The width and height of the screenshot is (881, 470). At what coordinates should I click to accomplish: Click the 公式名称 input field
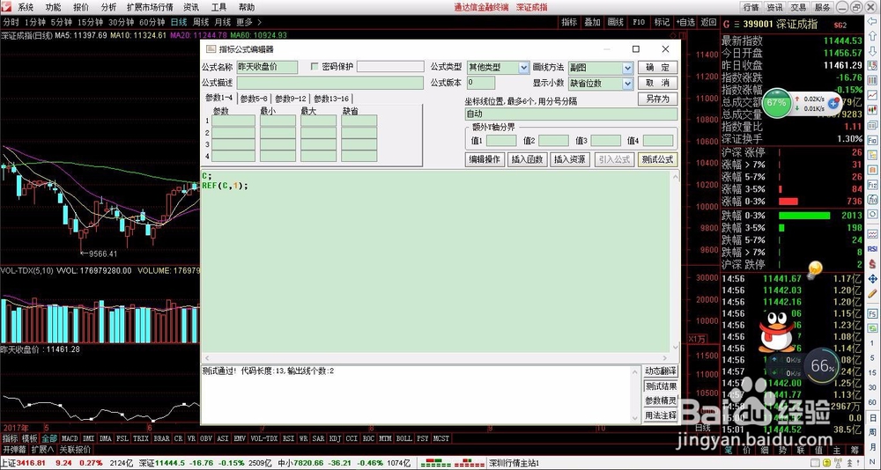267,67
